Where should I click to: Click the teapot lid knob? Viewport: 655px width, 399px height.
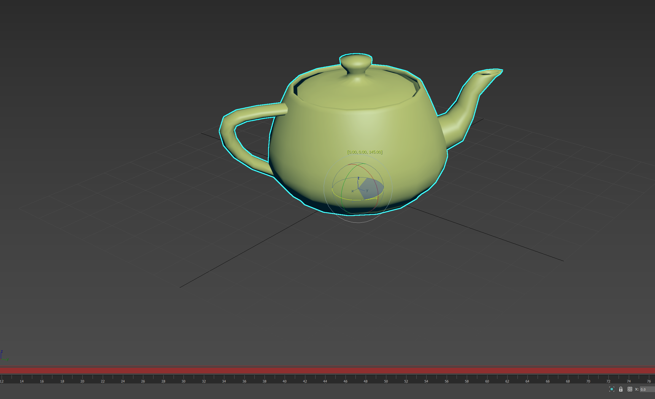tap(356, 63)
